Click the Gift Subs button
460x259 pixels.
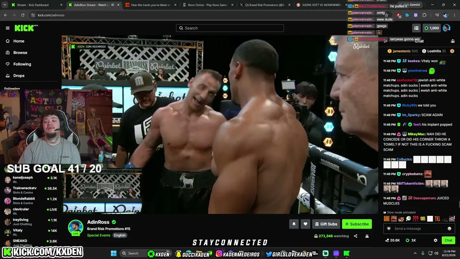tap(326, 224)
